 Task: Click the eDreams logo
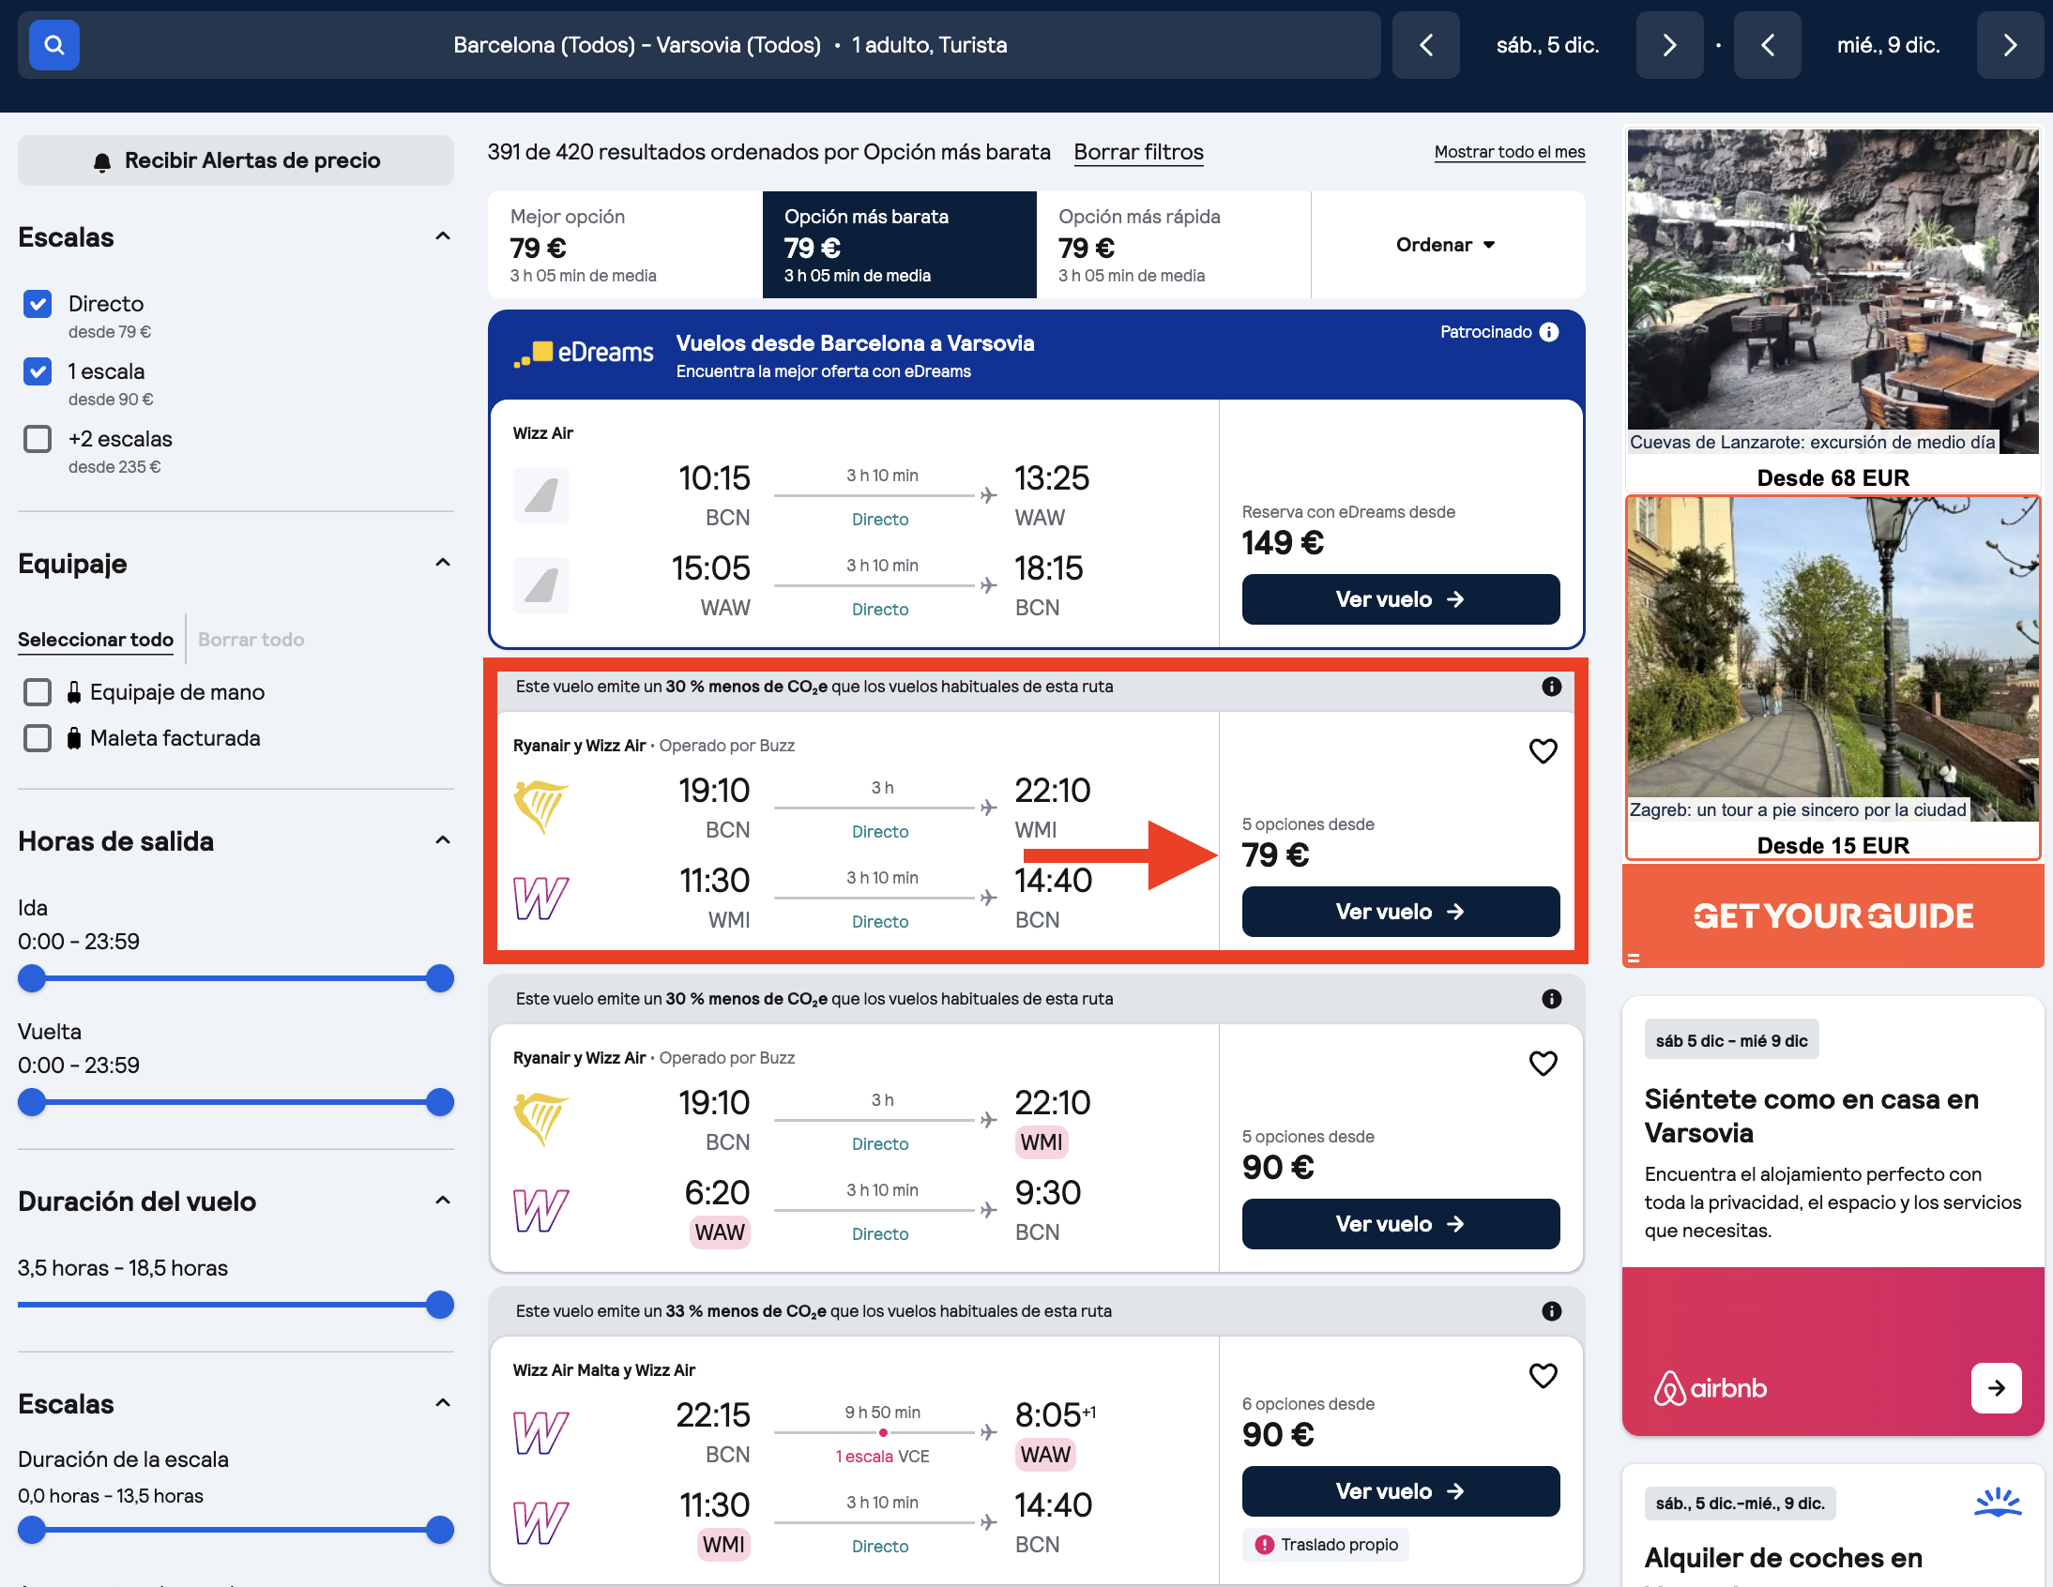(583, 354)
